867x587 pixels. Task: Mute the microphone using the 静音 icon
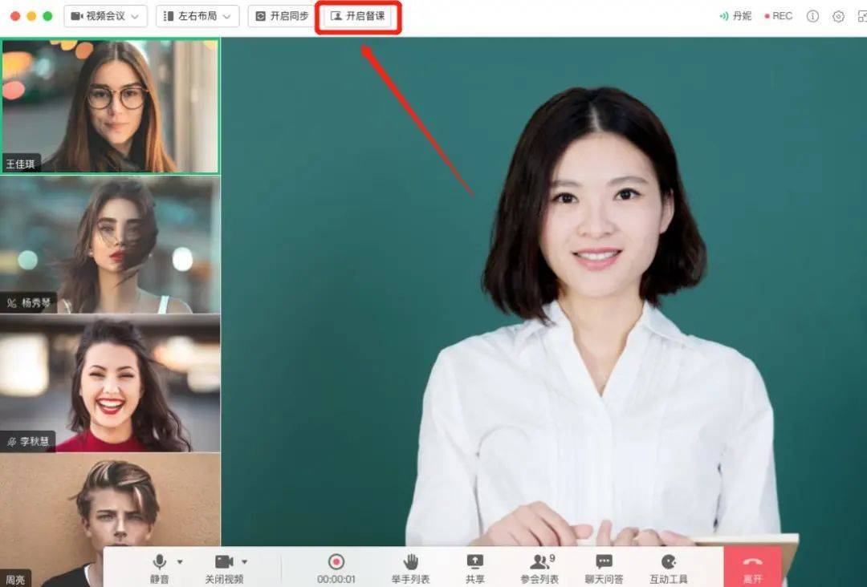point(158,566)
